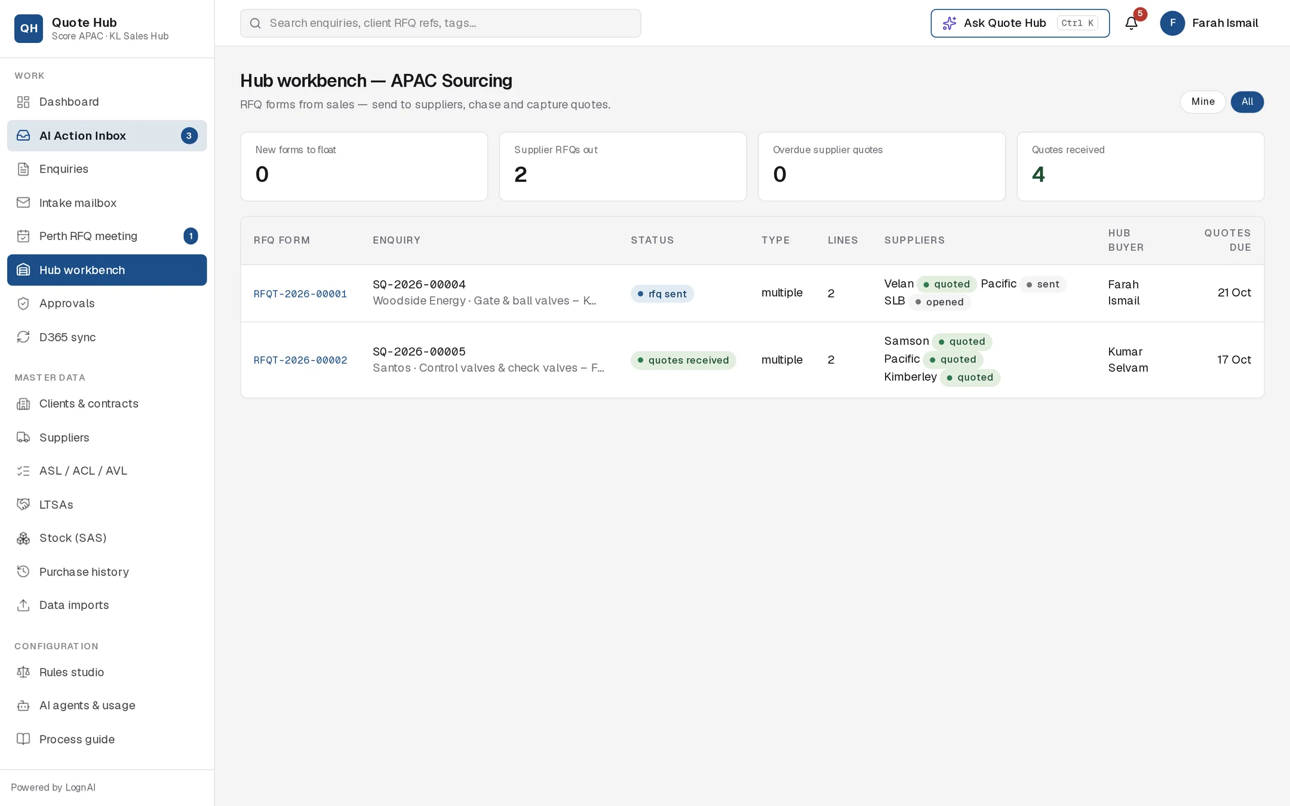Viewport: 1290px width, 806px height.
Task: Click the 'quotes received' status badge
Action: [683, 360]
